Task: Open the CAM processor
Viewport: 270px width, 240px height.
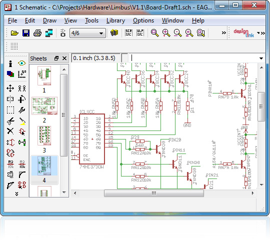Action: click(x=49, y=32)
